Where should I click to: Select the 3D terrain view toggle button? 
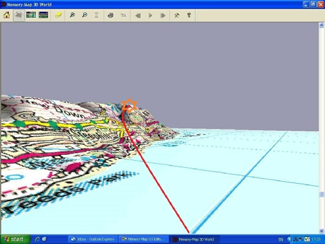tap(19, 15)
